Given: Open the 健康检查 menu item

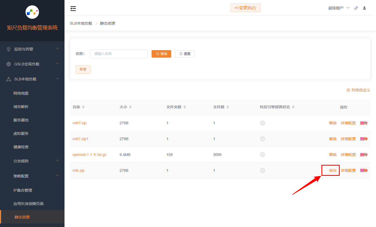Looking at the screenshot, I should [21, 147].
